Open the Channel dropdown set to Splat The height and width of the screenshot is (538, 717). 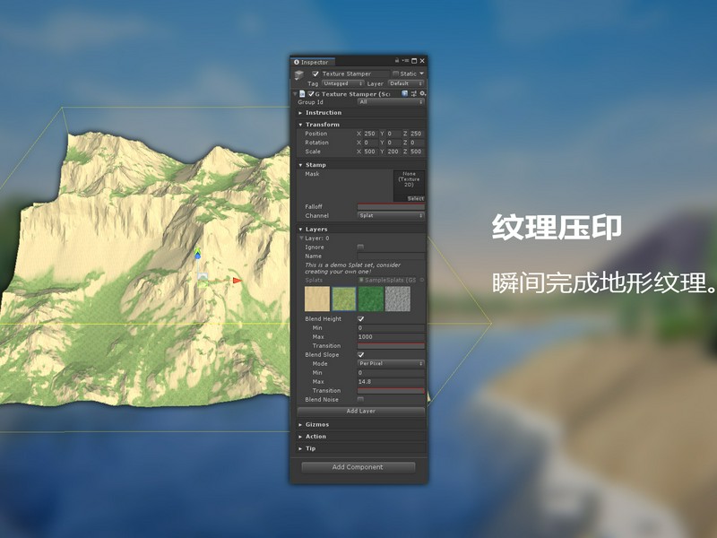(x=391, y=215)
